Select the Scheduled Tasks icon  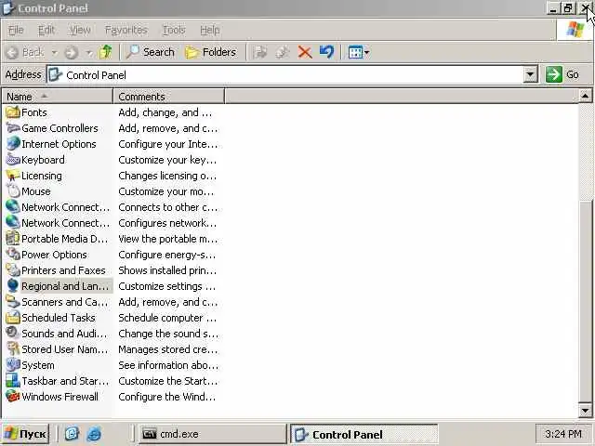pos(13,318)
